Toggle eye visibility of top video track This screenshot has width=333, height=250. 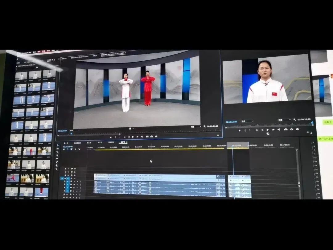(x=75, y=169)
